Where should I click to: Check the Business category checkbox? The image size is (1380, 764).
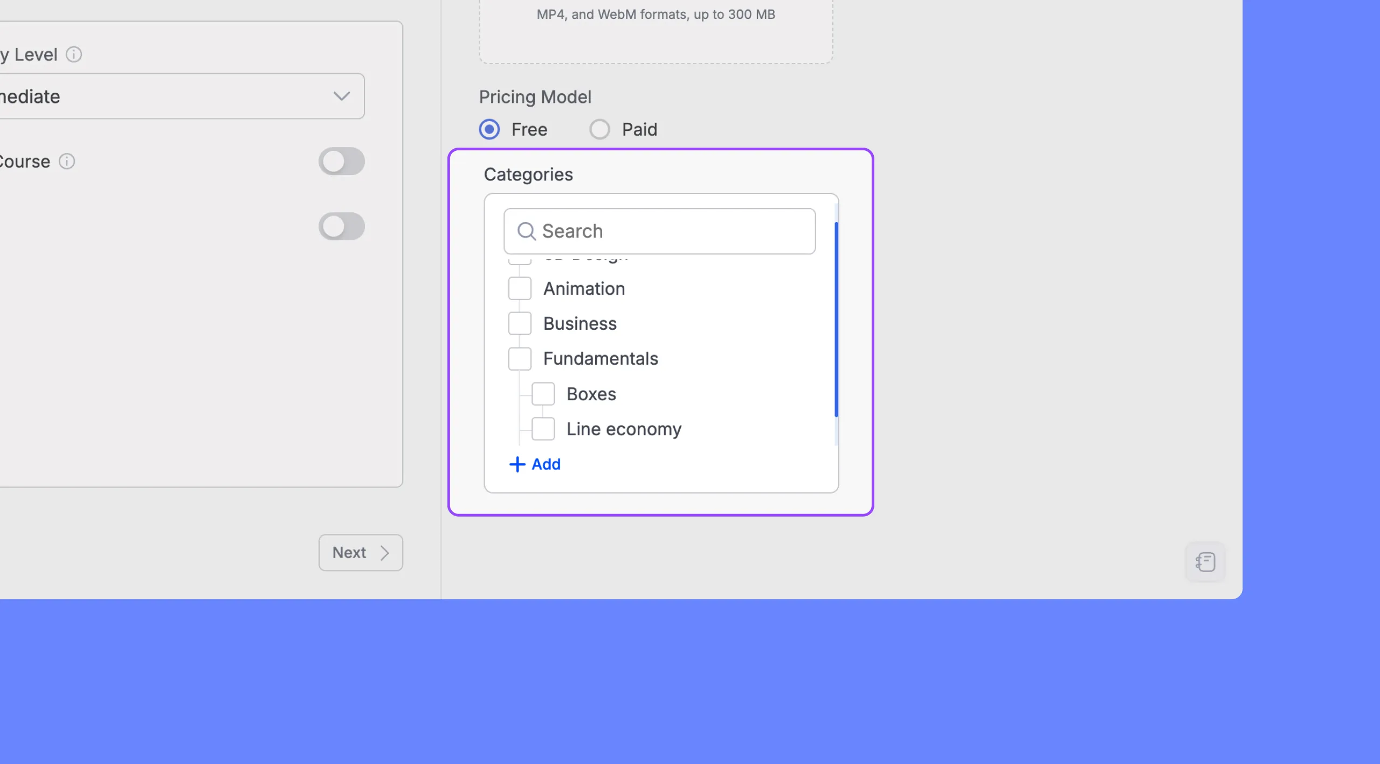point(520,323)
